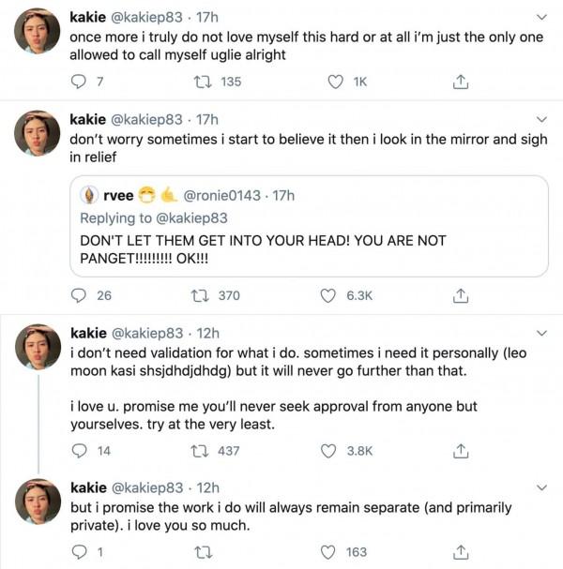
Task: Click kakie's avatar on the first tweet
Action: point(38,34)
